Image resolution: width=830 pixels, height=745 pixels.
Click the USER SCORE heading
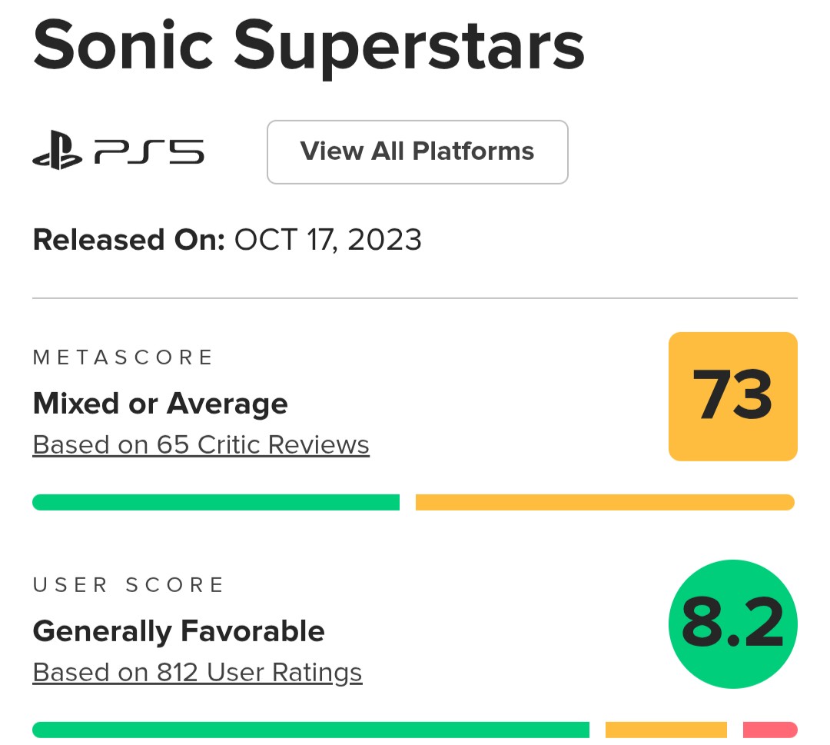pos(128,585)
